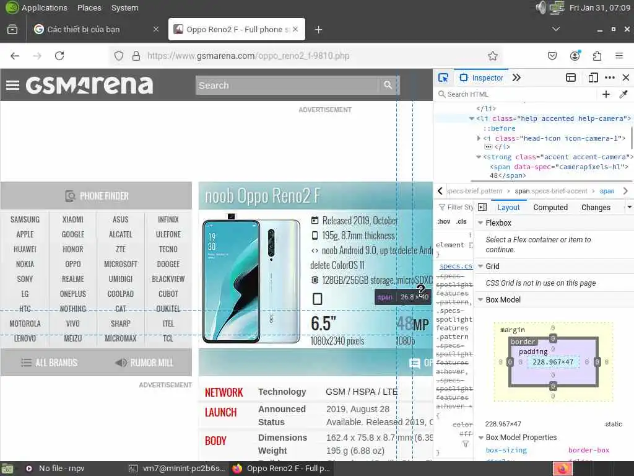Image resolution: width=634 pixels, height=476 pixels.
Task: Open Rumor Mill page
Action: pos(144,363)
